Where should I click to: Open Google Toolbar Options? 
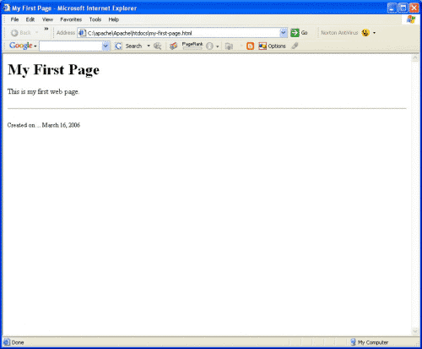(x=273, y=46)
